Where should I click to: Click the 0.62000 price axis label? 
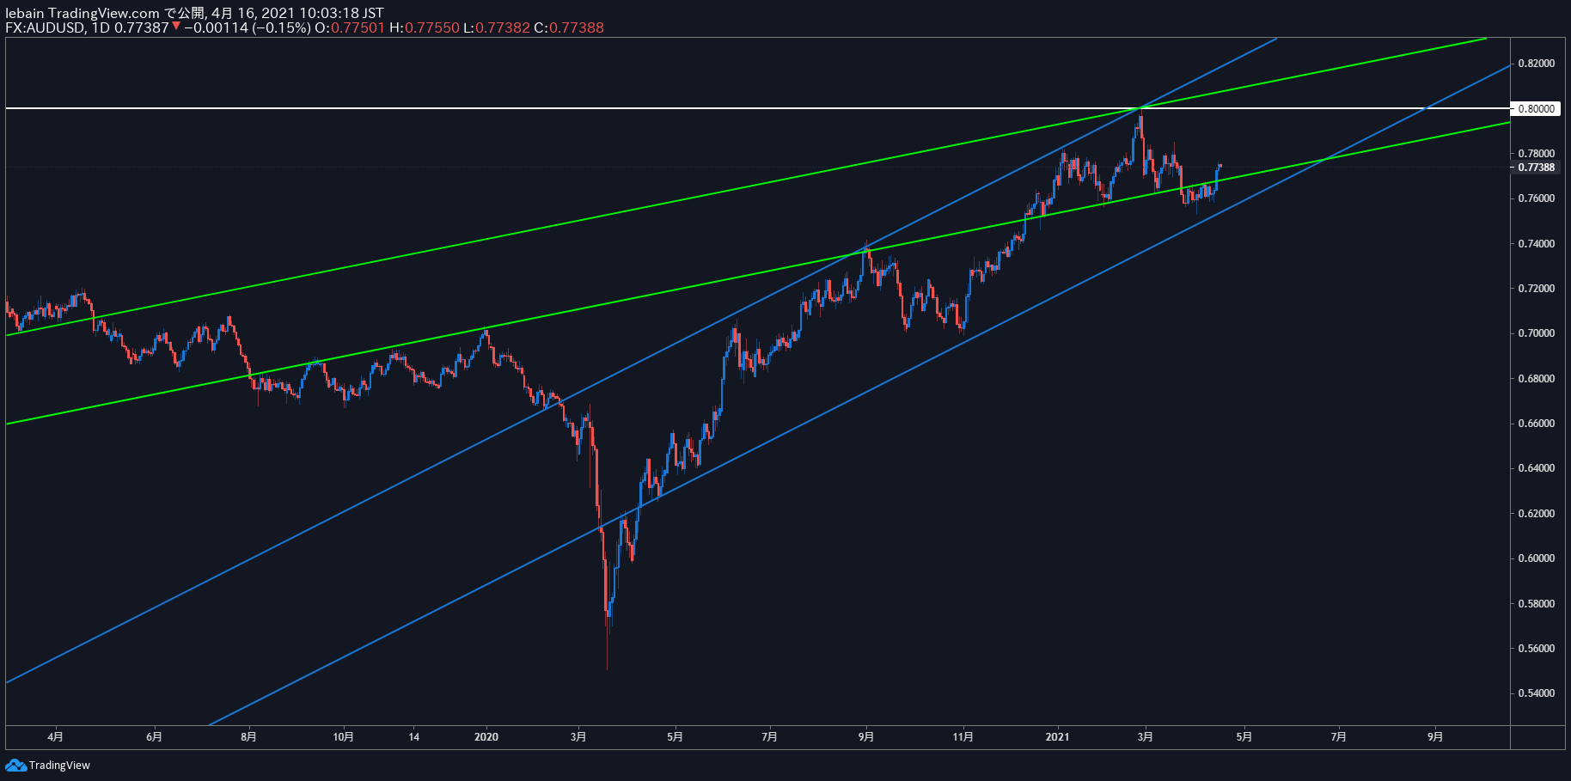tap(1536, 514)
